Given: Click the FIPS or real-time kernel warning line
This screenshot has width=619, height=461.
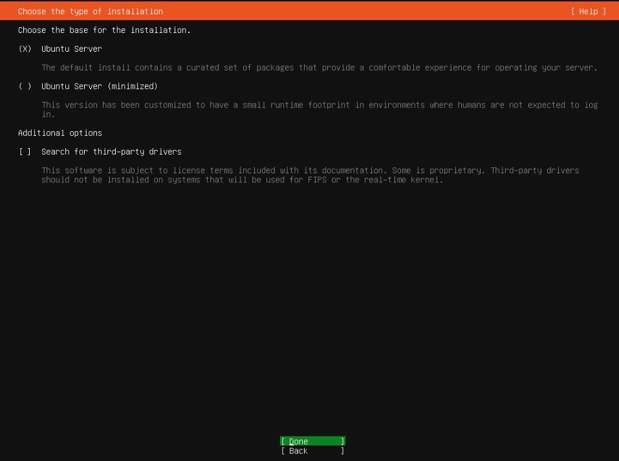Looking at the screenshot, I should point(243,180).
